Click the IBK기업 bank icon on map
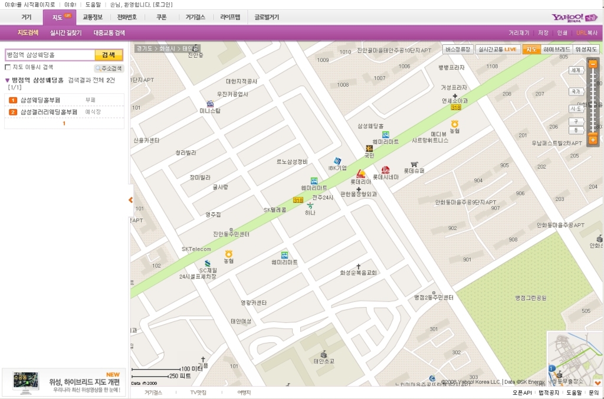The height and width of the screenshot is (399, 604). click(x=337, y=161)
